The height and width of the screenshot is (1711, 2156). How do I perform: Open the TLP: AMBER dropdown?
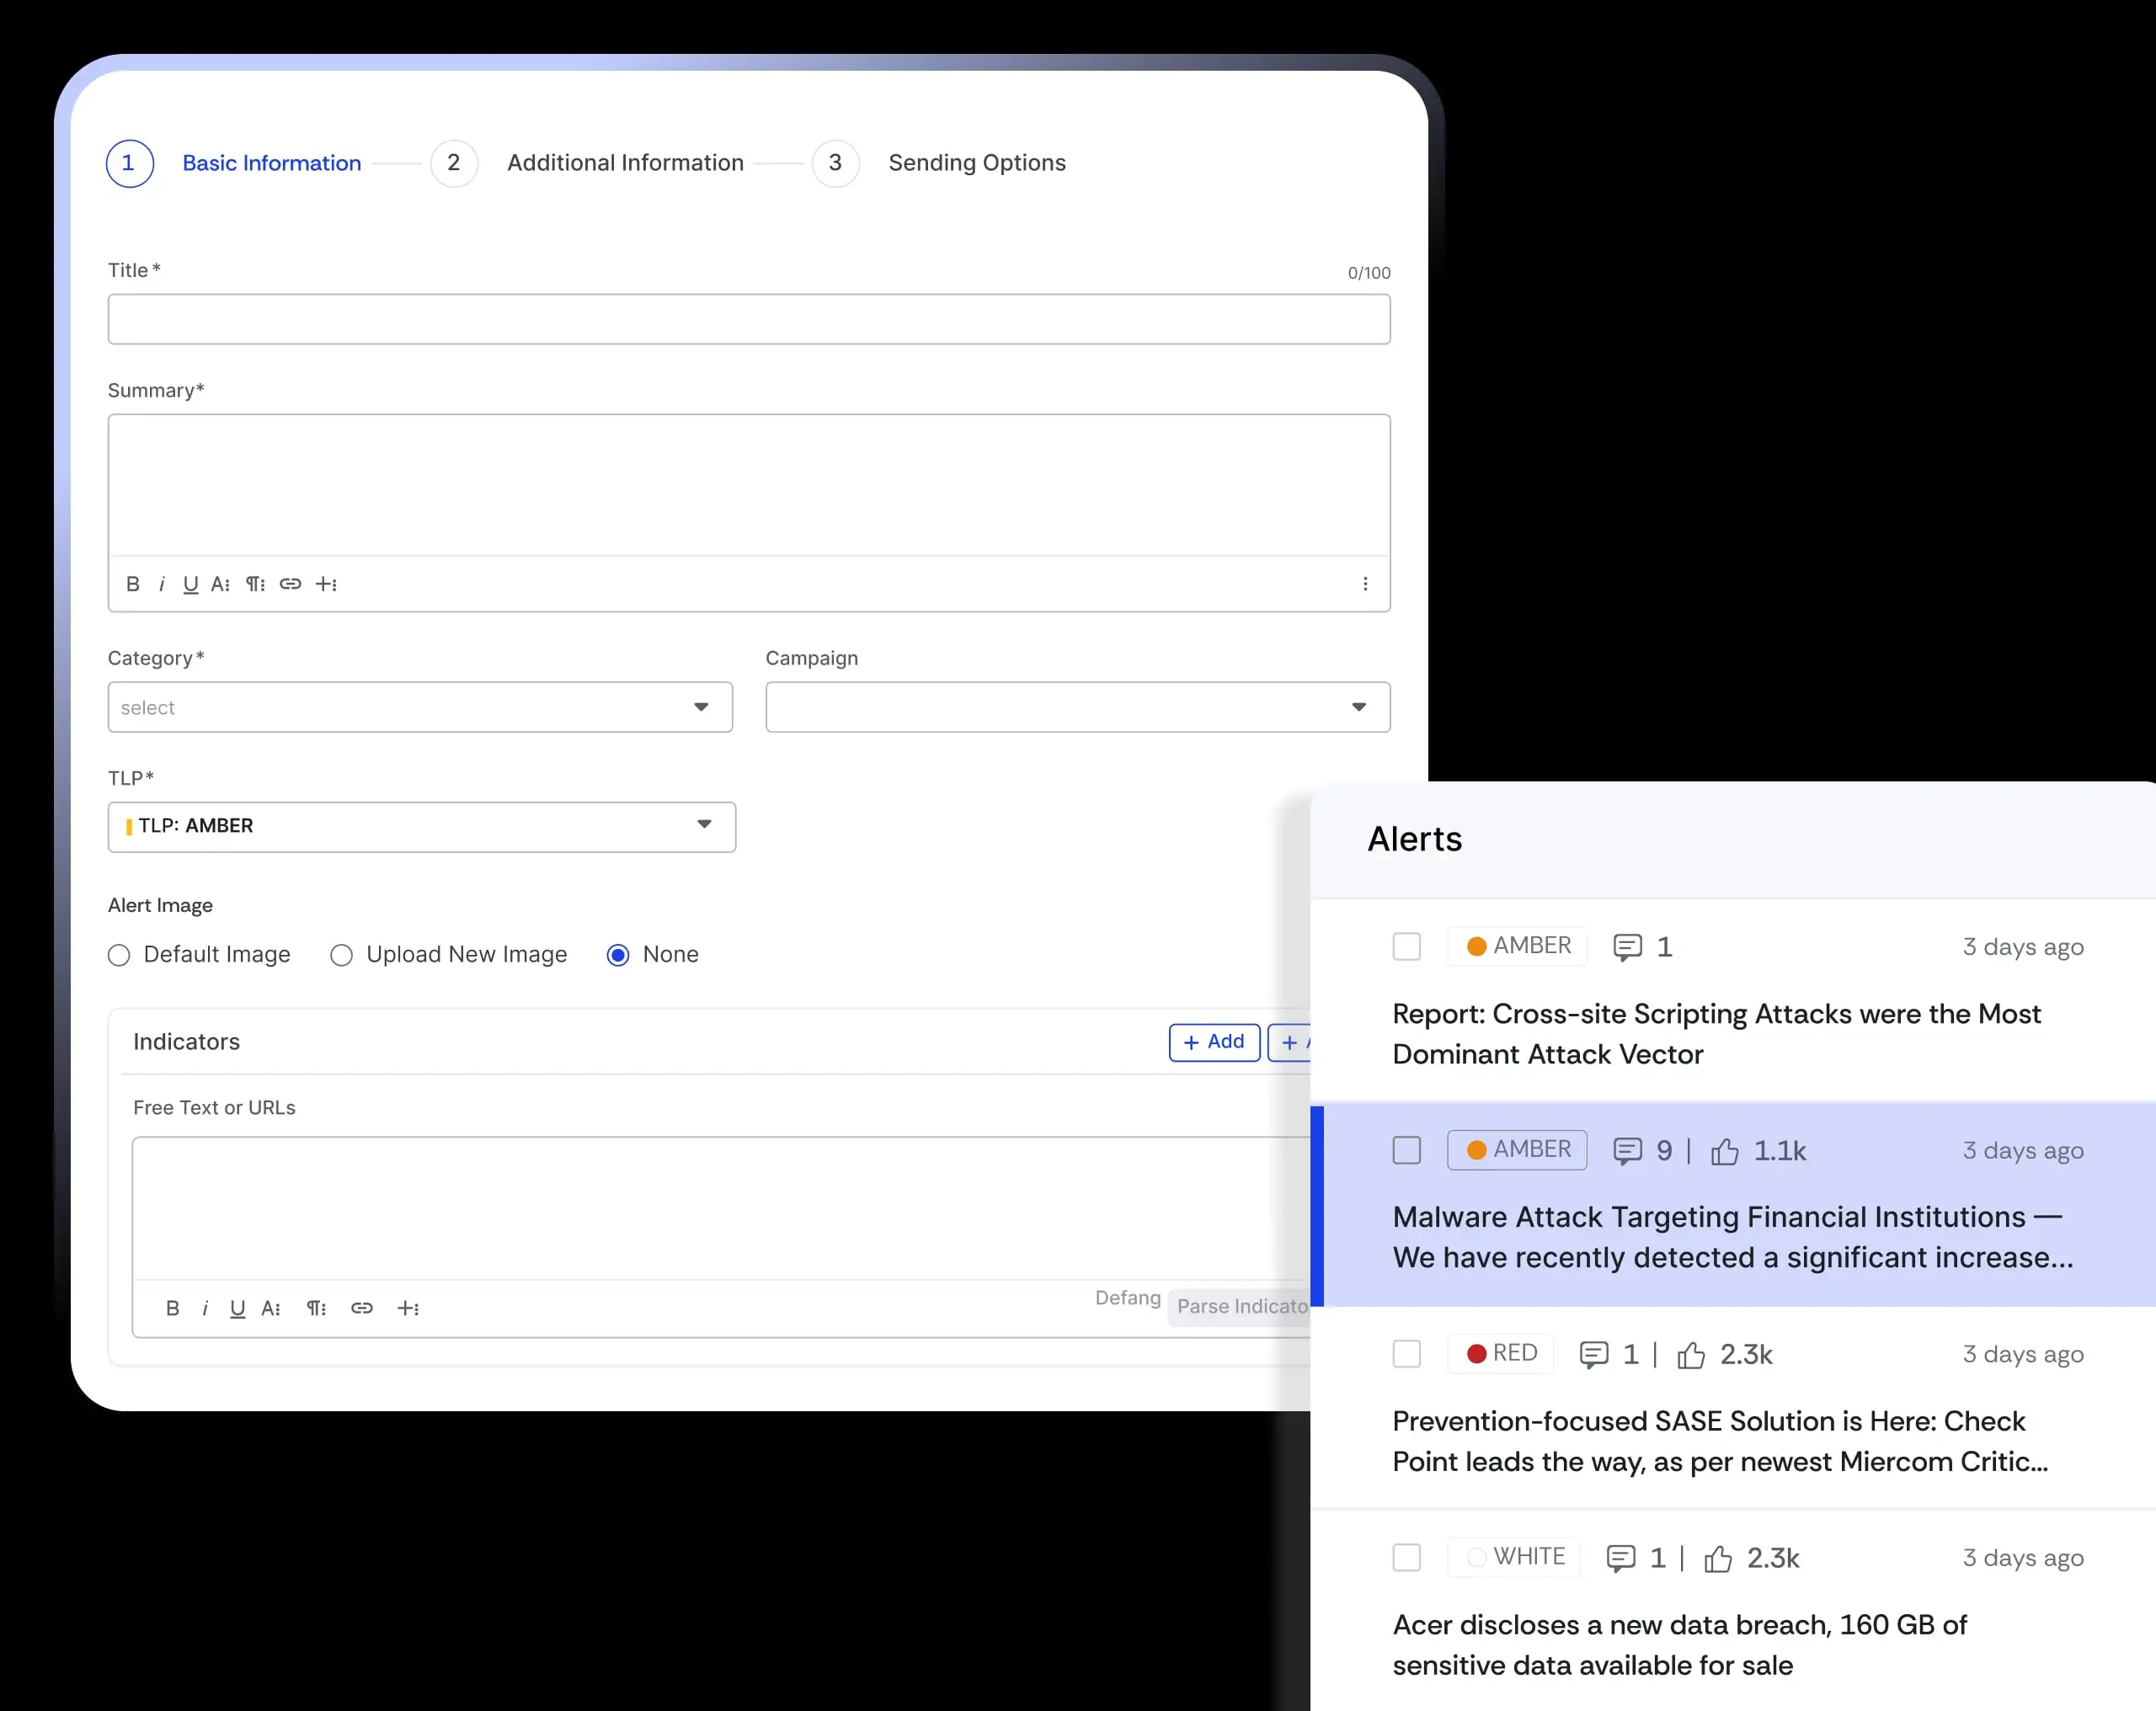[421, 827]
